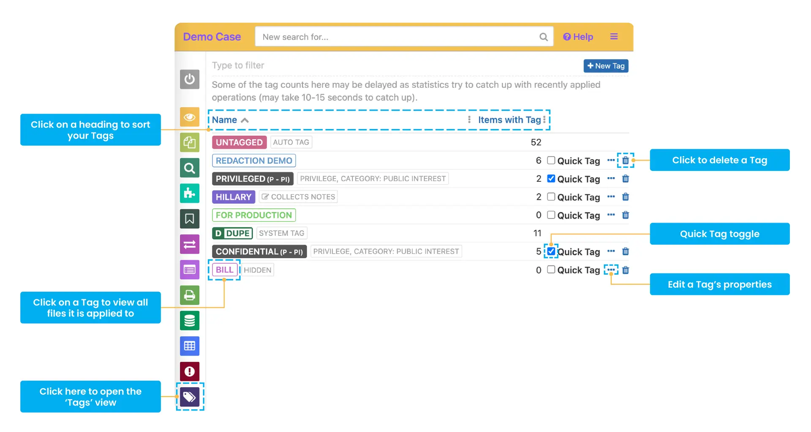Viewport: 811px width, 432px height.
Task: Toggle Quick Tag for HILLARY tag
Action: (551, 197)
